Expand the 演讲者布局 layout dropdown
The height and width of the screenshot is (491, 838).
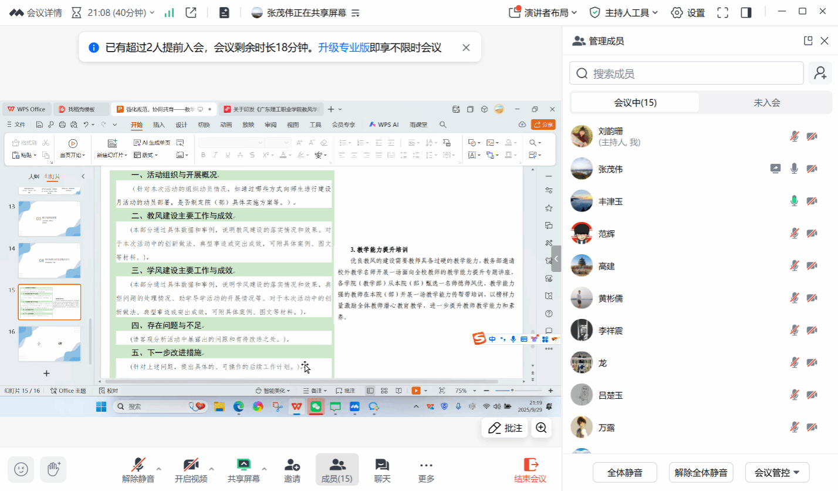(x=543, y=12)
